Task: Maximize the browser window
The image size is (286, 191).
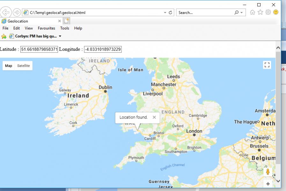Action: [x=259, y=5]
